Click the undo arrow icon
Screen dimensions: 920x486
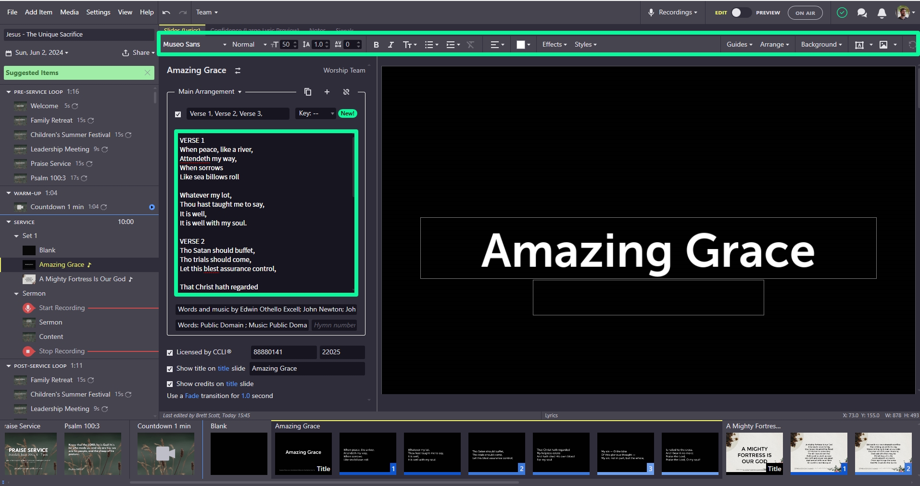166,12
